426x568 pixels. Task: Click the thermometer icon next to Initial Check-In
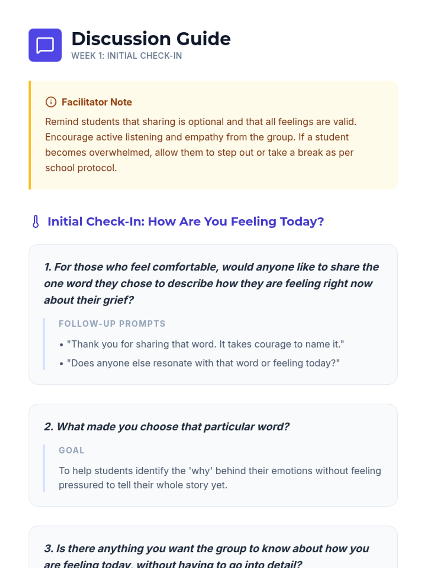35,222
